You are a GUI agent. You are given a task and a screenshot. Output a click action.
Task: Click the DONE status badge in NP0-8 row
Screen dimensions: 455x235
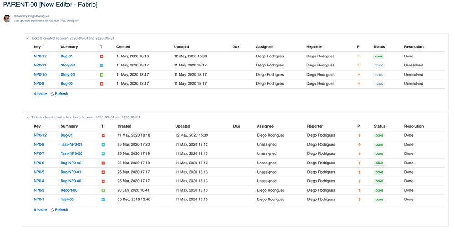(x=379, y=145)
